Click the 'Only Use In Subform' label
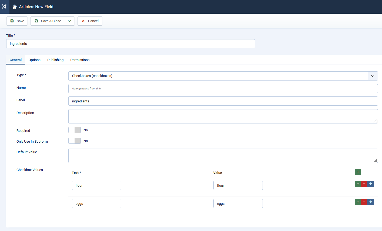Viewport: 382px width, 231px height. 32,142
